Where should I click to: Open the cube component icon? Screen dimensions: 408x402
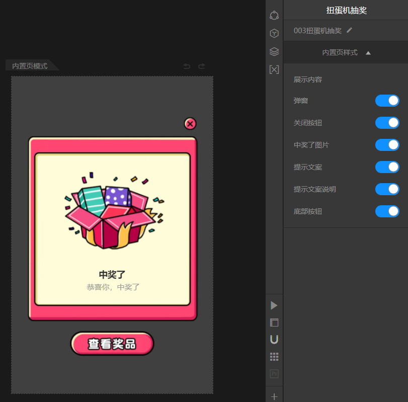pos(274,33)
